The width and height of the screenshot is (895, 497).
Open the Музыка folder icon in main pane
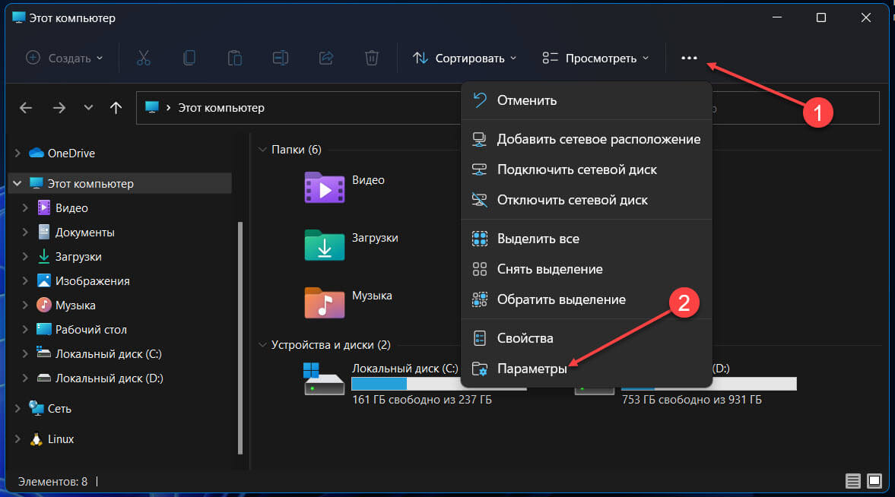tap(324, 302)
